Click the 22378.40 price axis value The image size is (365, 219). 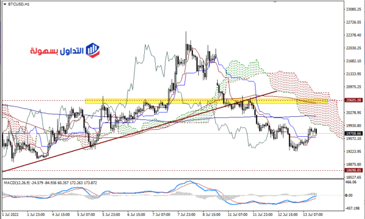[x=353, y=35]
